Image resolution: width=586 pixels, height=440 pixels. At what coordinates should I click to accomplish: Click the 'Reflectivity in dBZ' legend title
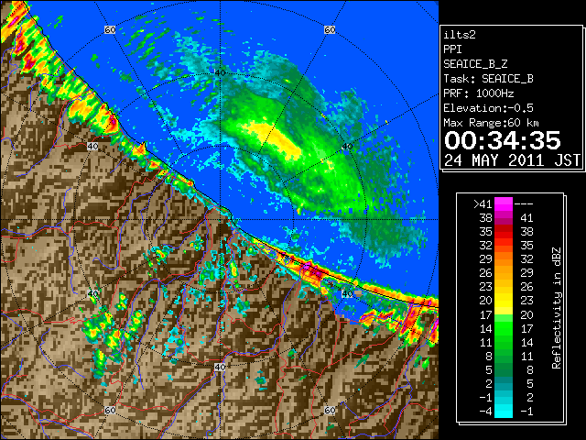(x=557, y=308)
